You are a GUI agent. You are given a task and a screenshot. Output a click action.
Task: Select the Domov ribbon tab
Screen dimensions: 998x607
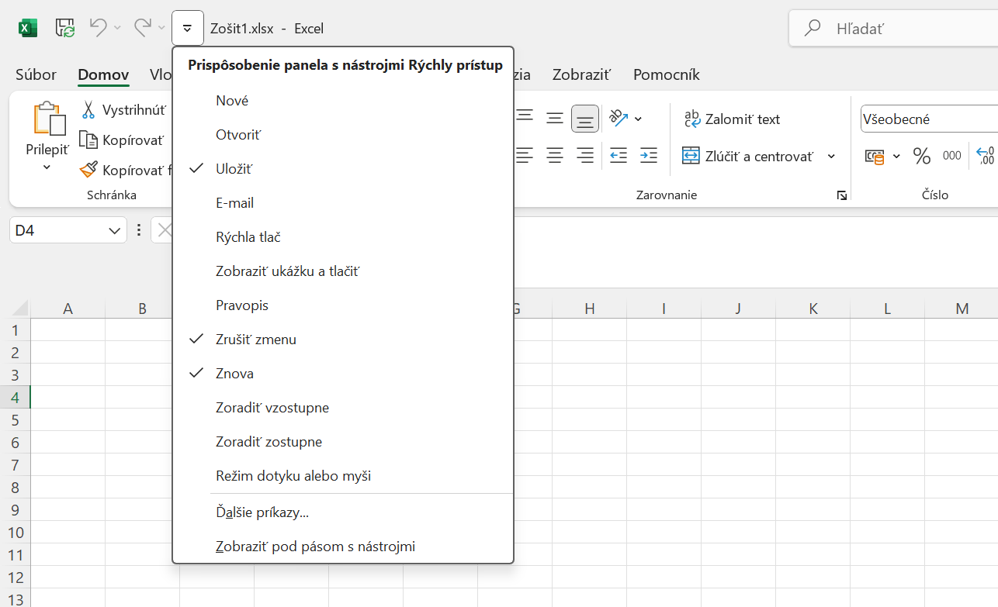point(103,74)
